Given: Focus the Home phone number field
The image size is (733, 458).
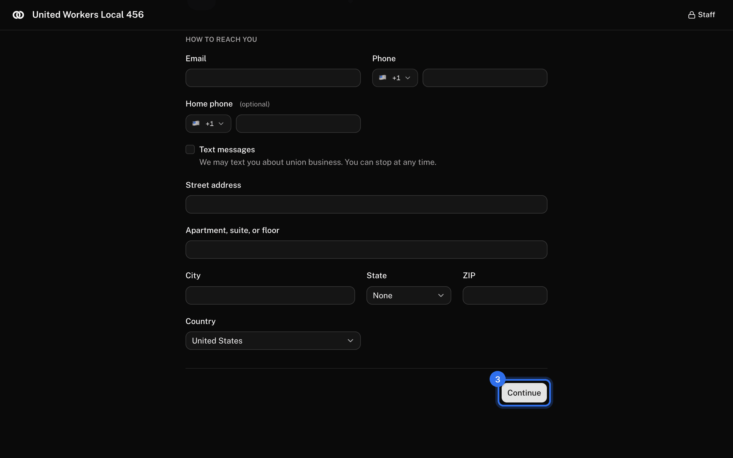Looking at the screenshot, I should tap(298, 124).
